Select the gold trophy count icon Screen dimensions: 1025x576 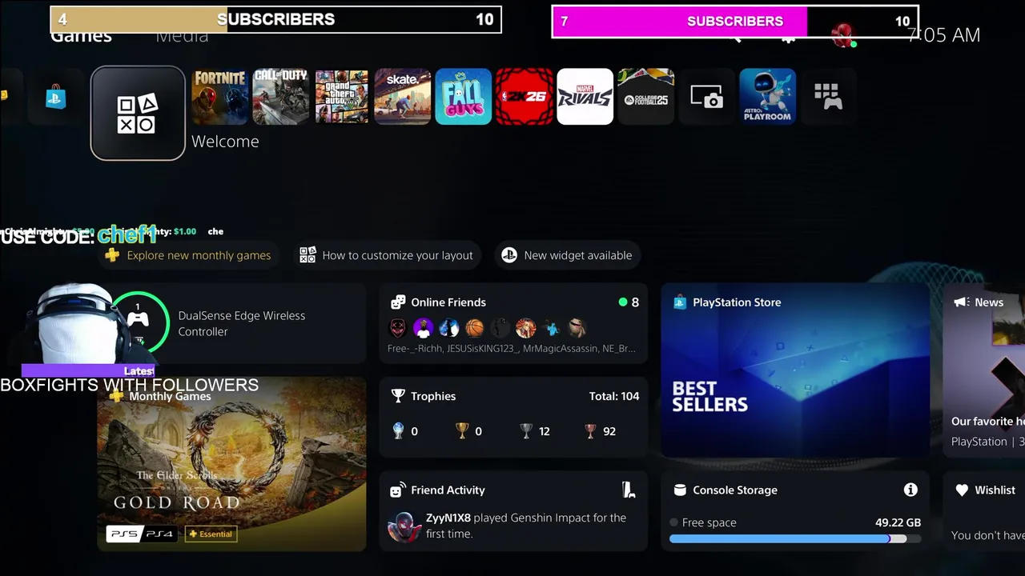462,430
